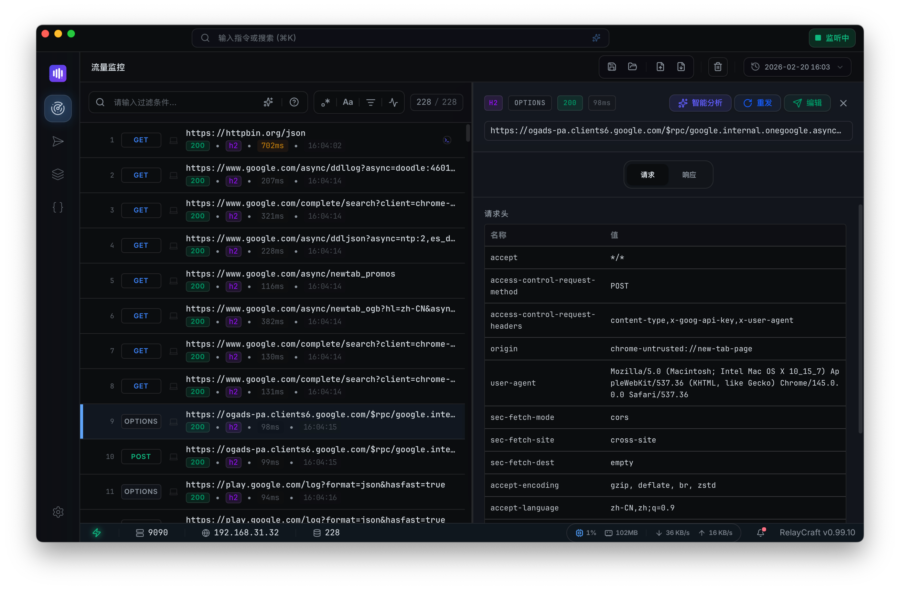
Task: Select the 请求 tab
Action: click(x=647, y=175)
